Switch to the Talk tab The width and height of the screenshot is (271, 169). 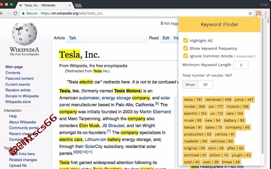(x=72, y=38)
